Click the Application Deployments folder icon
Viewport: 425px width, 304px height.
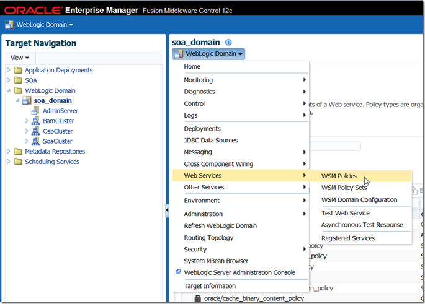click(17, 70)
